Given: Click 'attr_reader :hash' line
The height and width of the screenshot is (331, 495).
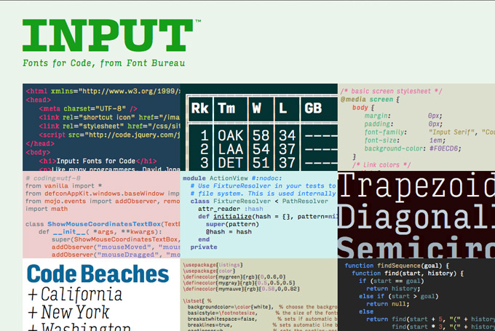Looking at the screenshot, I should pyautogui.click(x=231, y=209).
